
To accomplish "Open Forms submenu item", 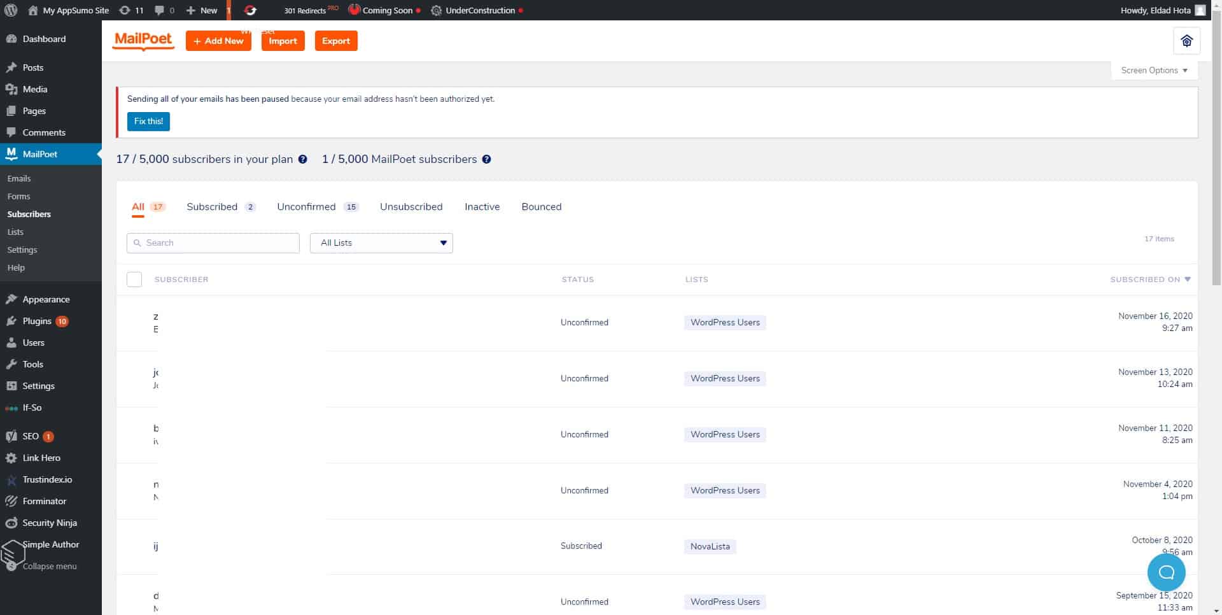I will [19, 197].
